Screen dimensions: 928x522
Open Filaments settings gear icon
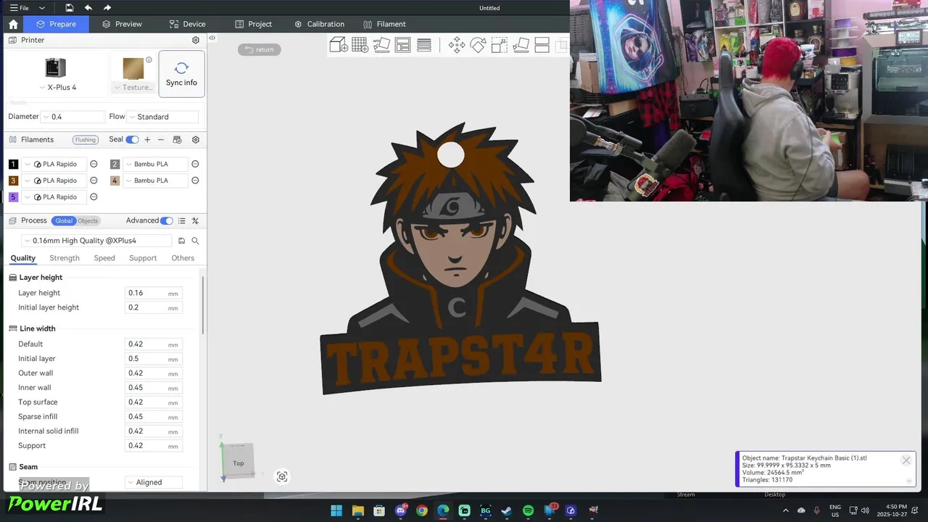click(x=196, y=139)
